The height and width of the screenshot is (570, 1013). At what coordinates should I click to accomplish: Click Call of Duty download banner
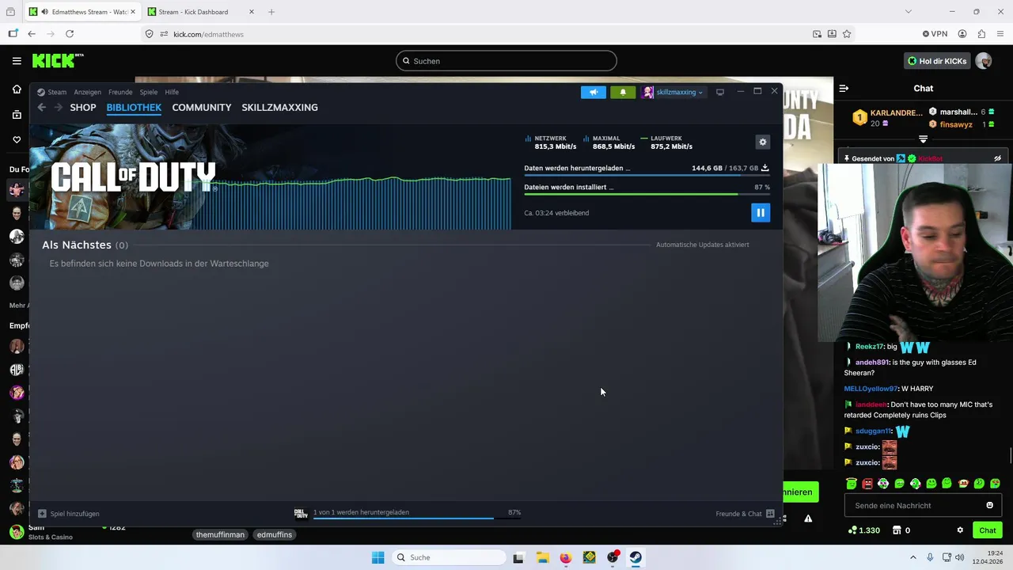[x=270, y=177]
